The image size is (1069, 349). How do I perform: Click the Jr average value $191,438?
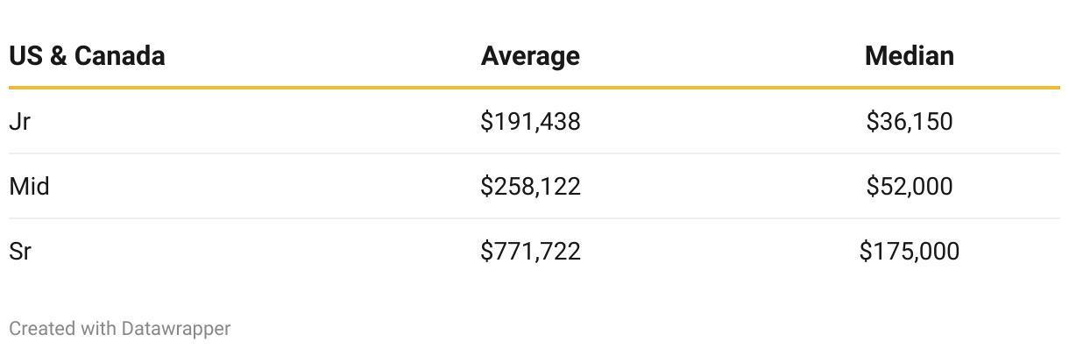coord(530,121)
